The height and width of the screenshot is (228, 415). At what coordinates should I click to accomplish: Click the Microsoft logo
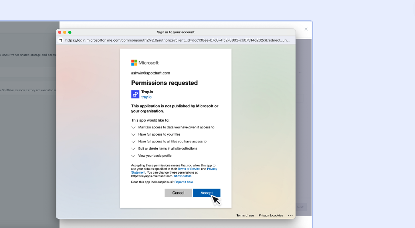145,63
